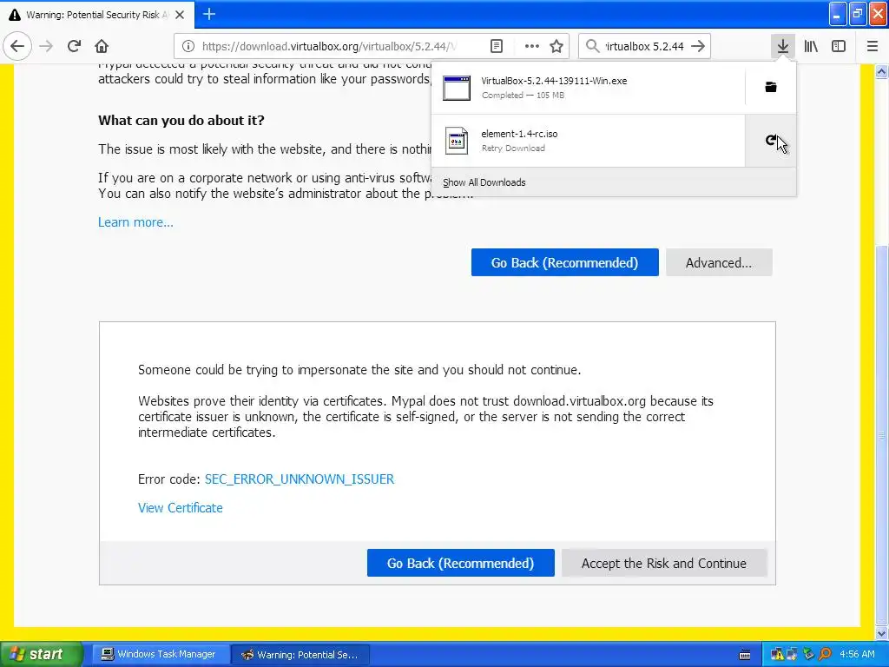This screenshot has height=667, width=889.
Task: Close the Warning: Potential Security Risk tab
Action: pos(180,15)
